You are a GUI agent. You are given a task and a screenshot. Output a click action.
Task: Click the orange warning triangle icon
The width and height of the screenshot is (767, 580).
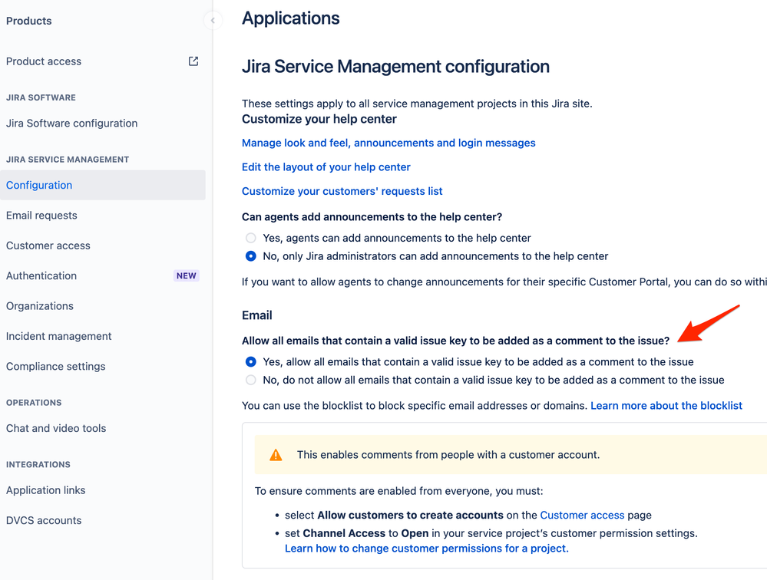(276, 455)
